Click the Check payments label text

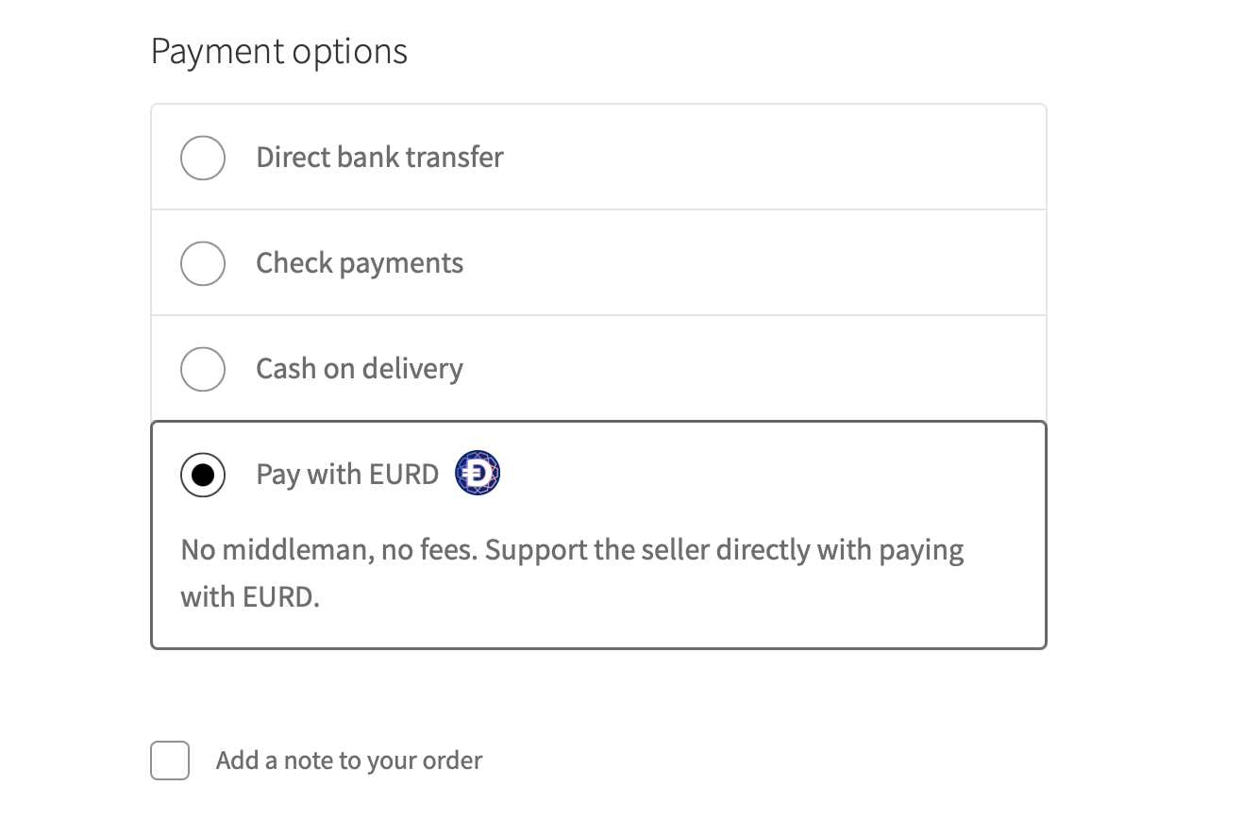(360, 263)
